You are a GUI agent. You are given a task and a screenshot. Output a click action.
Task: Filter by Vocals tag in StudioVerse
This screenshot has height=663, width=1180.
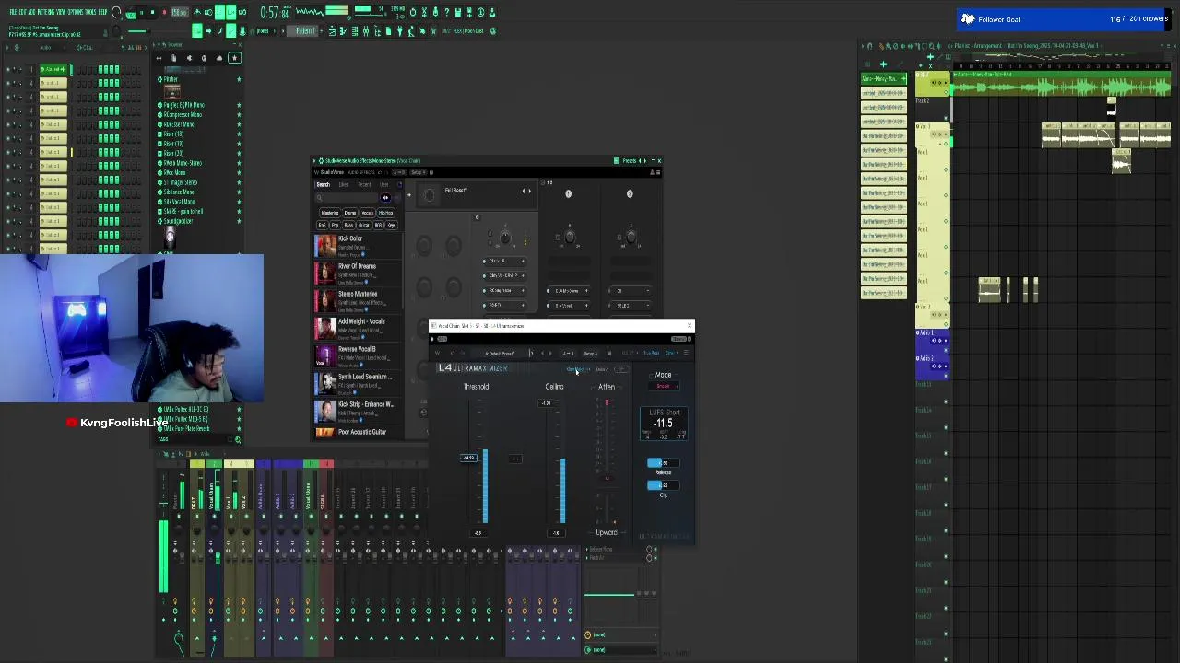pos(367,213)
